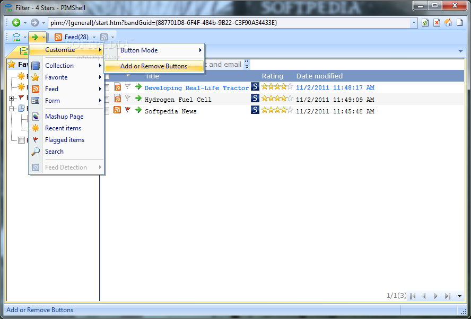Choose Flagged items from the menu
471x319 pixels.
66,140
